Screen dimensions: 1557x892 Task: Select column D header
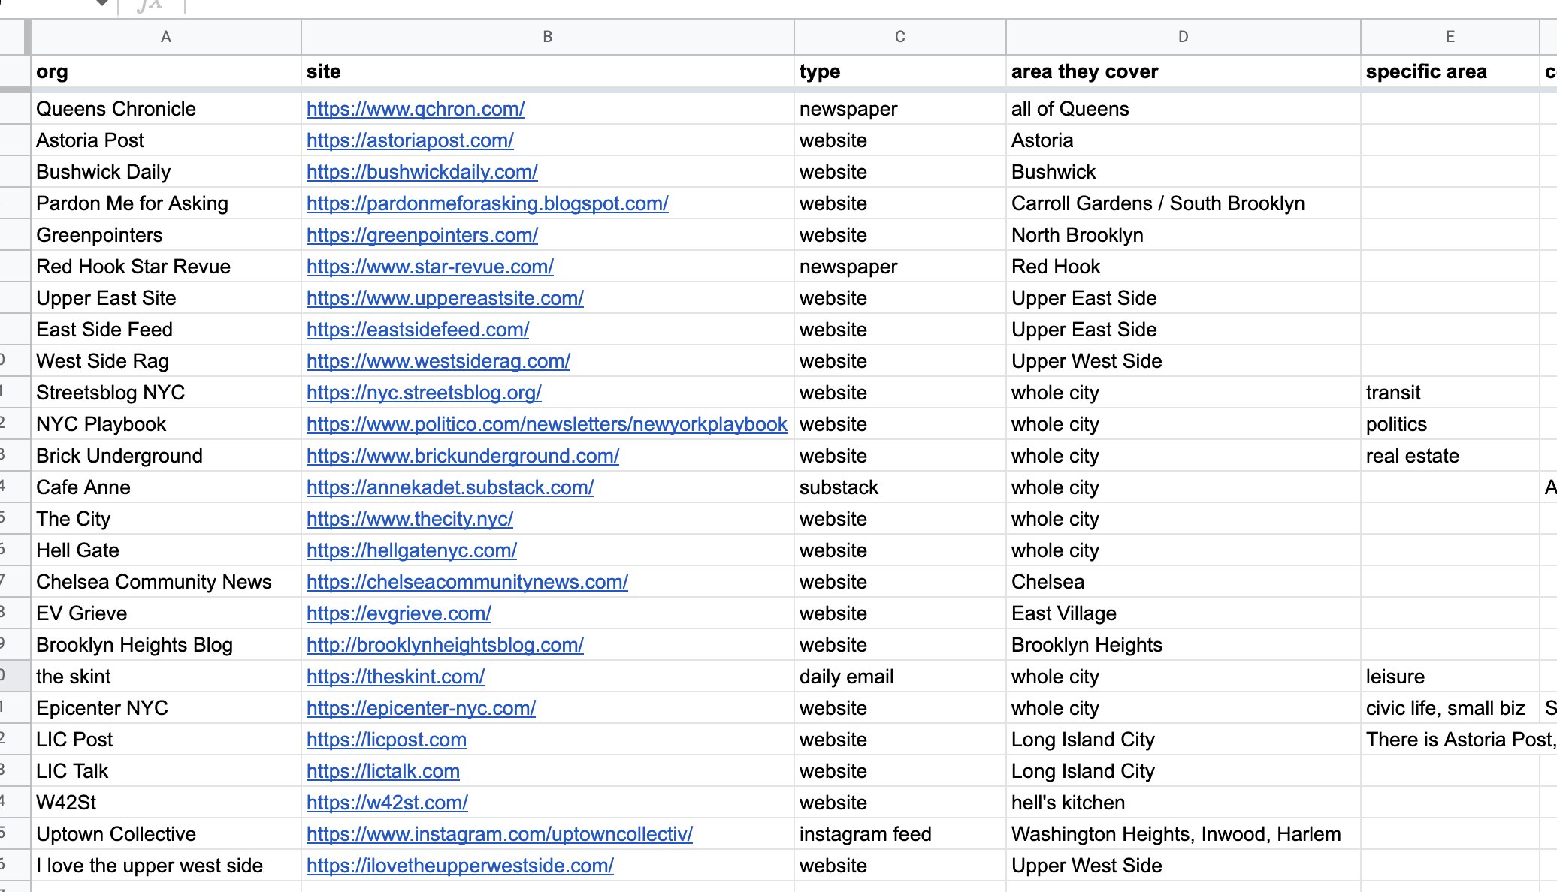[1184, 37]
